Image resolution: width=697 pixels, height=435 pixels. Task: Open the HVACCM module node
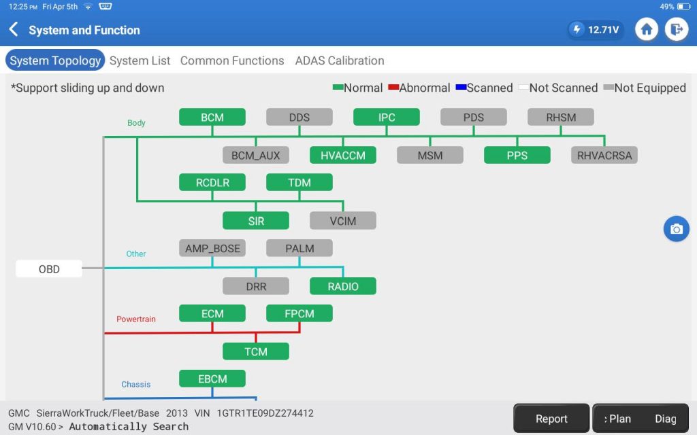[x=343, y=155]
